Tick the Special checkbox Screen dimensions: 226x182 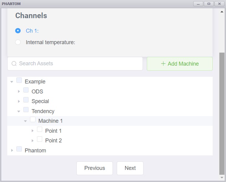tap(26, 100)
